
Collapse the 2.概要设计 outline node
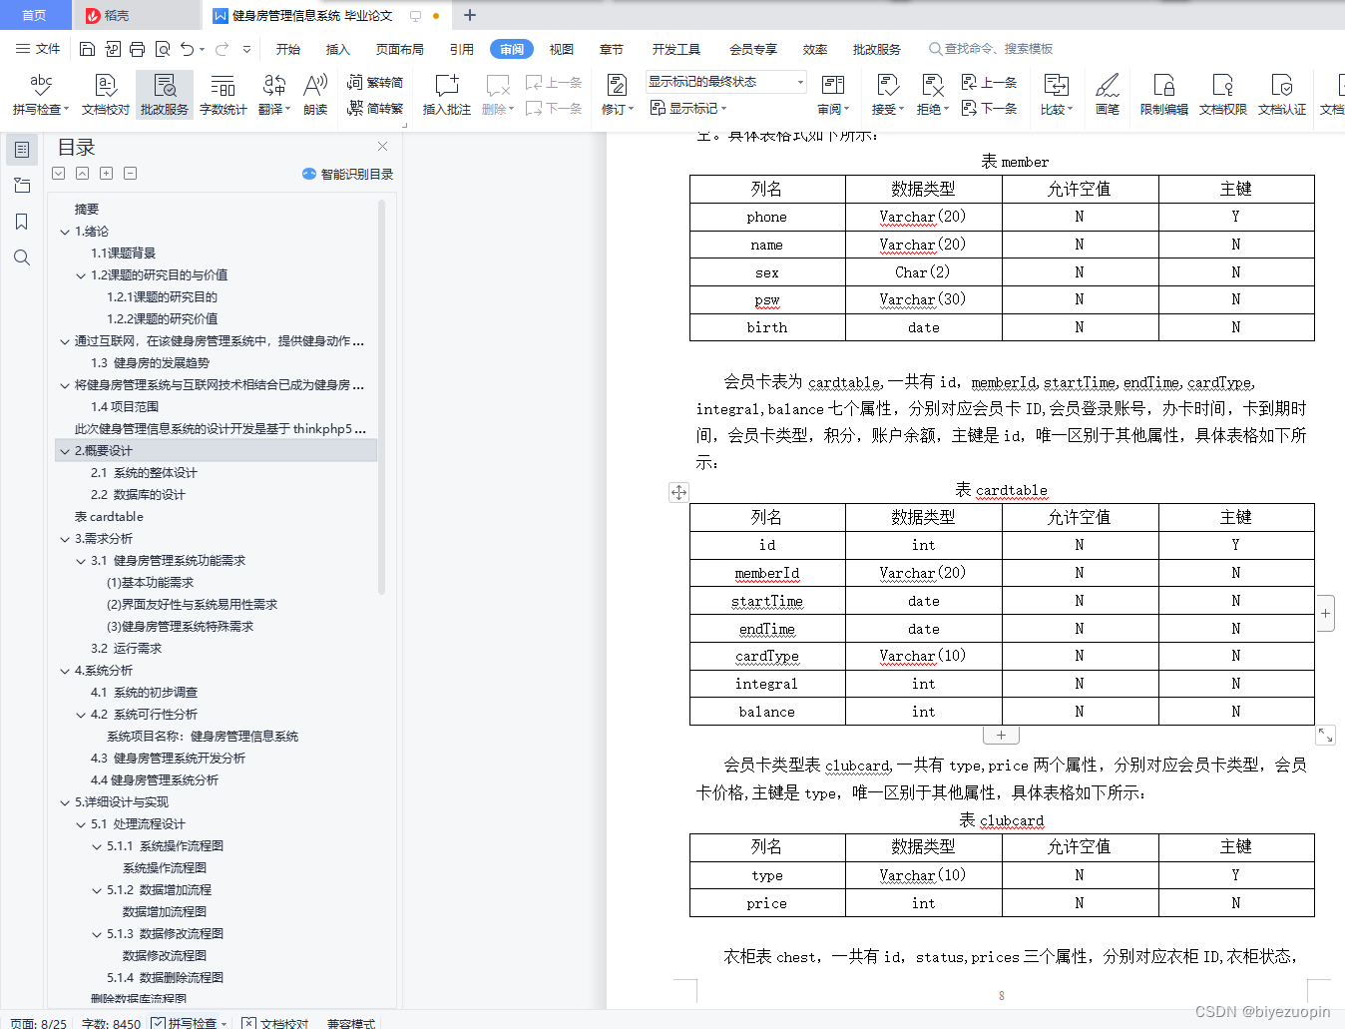[65, 451]
